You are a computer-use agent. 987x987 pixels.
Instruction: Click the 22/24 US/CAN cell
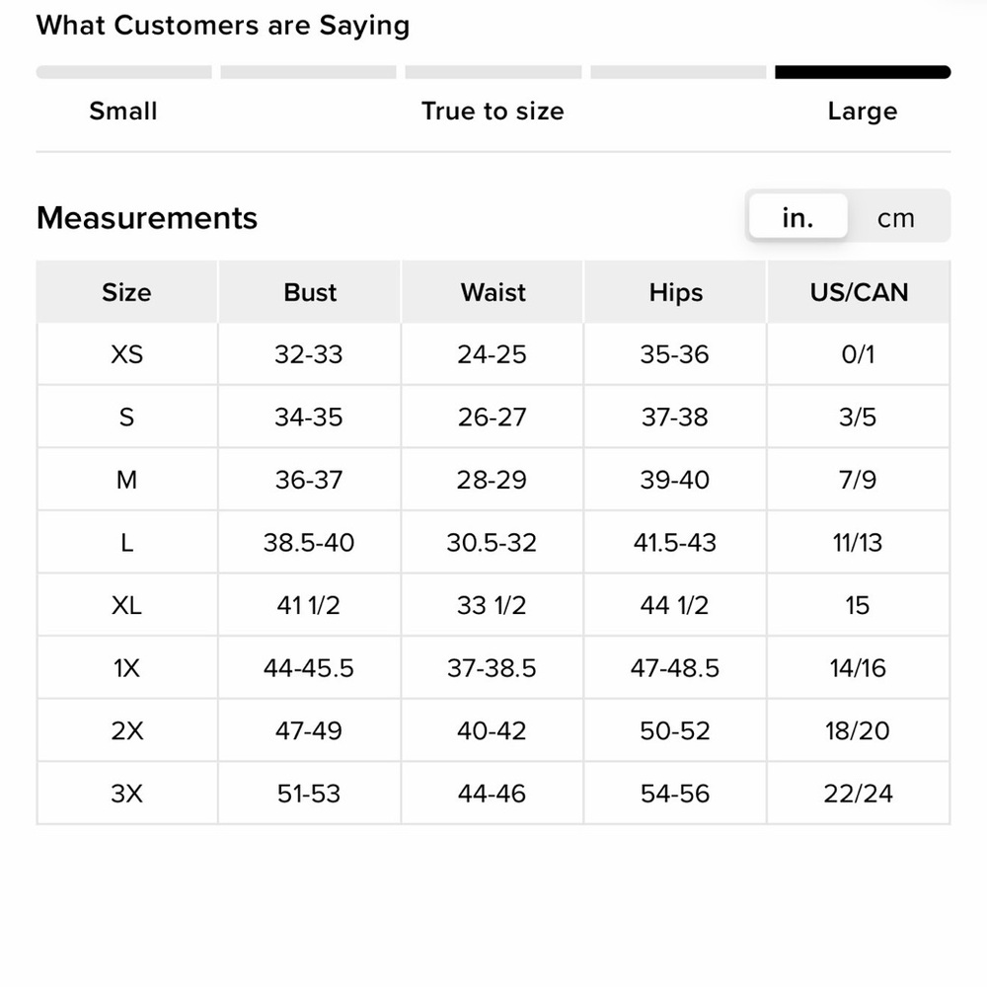coord(859,794)
